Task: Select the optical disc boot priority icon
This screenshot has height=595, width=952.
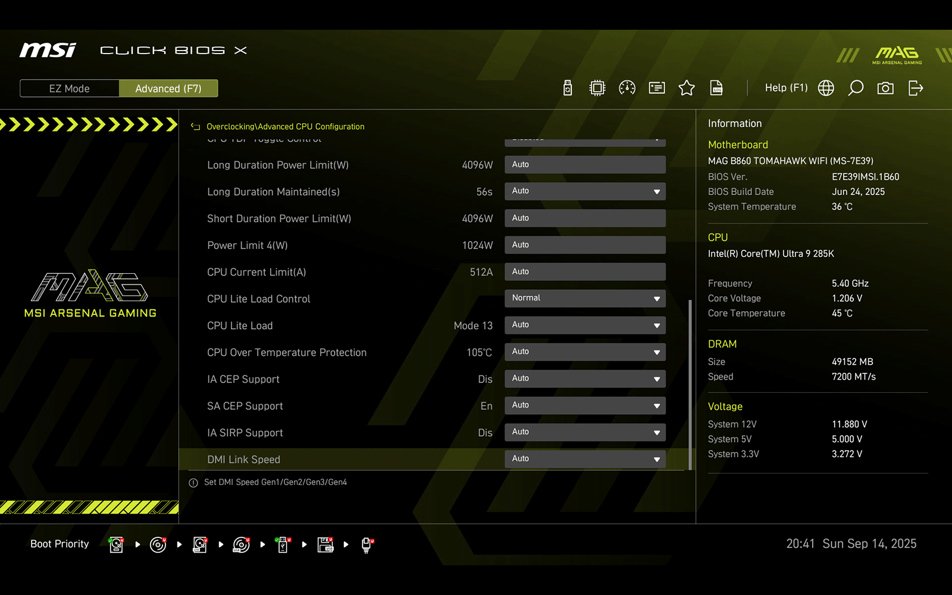Action: click(158, 544)
